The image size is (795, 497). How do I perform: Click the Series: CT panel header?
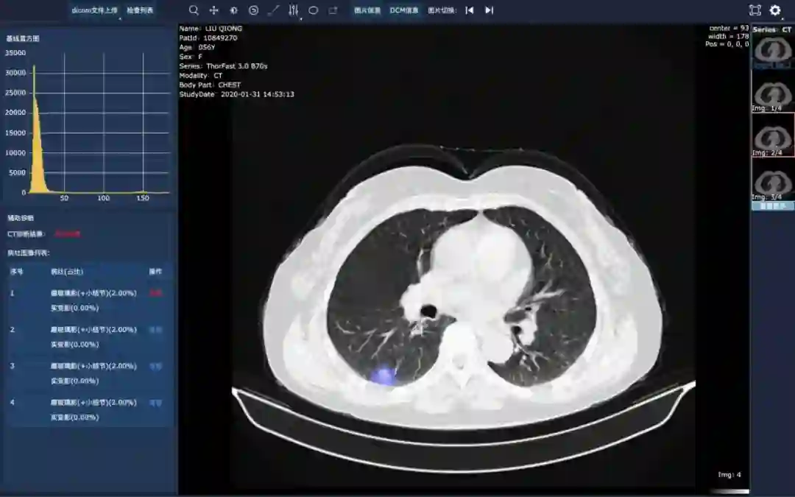[772, 29]
